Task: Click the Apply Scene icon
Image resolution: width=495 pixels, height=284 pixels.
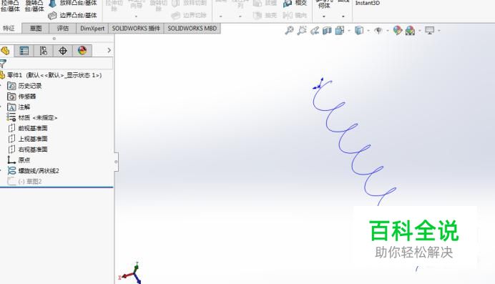Action: coord(410,30)
